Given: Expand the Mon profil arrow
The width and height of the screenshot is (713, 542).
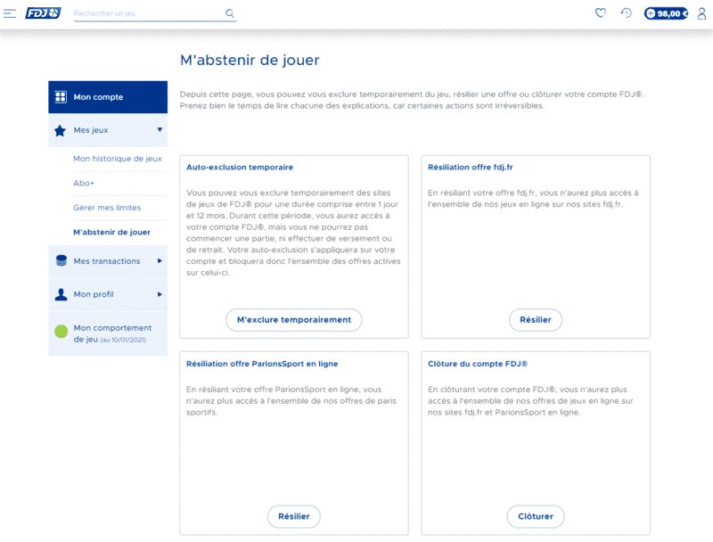Looking at the screenshot, I should 160,294.
